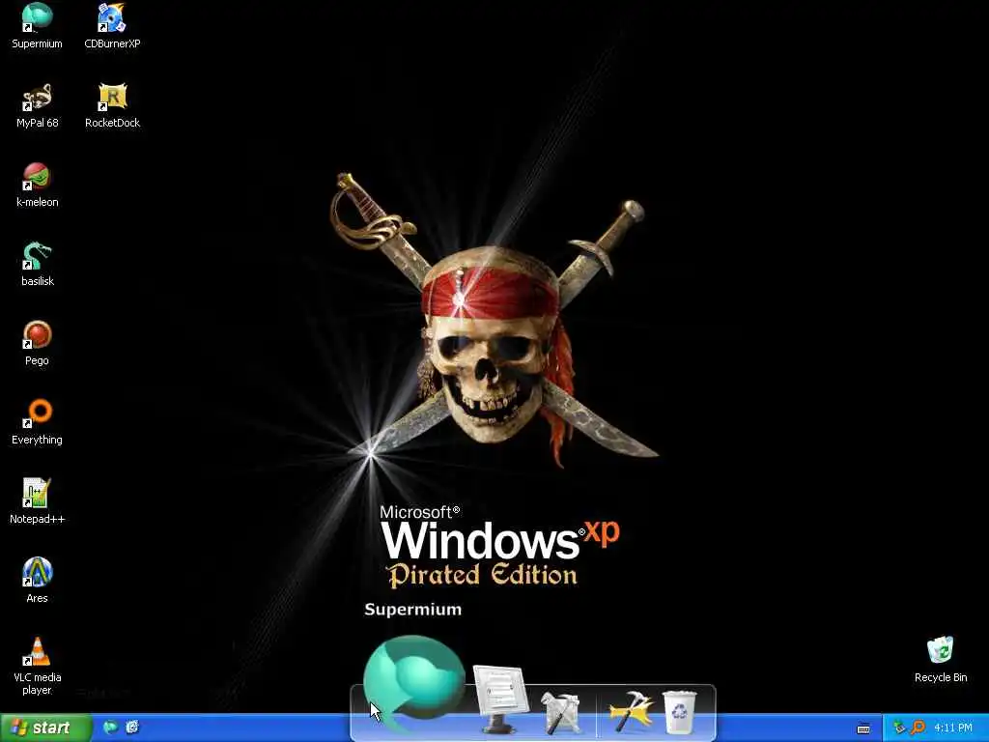Click the hammer-and-ruler tools icon in the dock

[560, 712]
